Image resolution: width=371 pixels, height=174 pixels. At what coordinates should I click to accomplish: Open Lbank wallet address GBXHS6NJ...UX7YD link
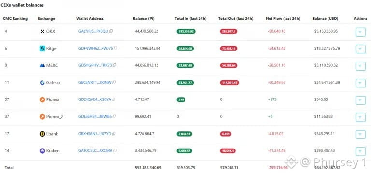point(95,134)
